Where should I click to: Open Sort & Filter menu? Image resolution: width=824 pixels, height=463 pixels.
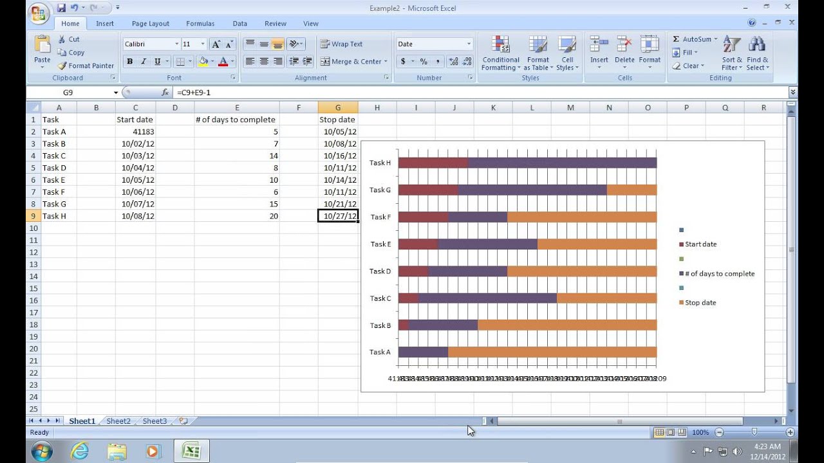(x=732, y=53)
